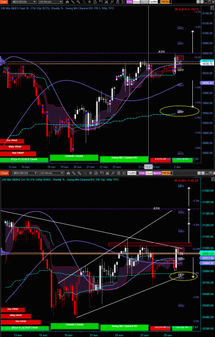Click Mnt VWAP button on MES chart
The width and height of the screenshot is (215, 337).
click(x=18, y=154)
